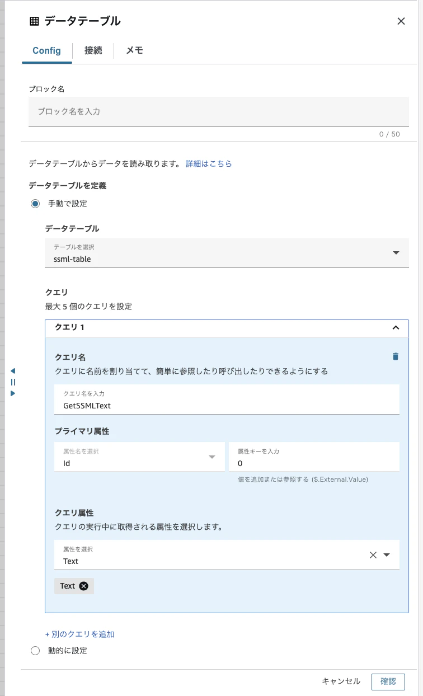Switch to the Config tab
Viewport: 423px width, 696px height.
[x=46, y=50]
